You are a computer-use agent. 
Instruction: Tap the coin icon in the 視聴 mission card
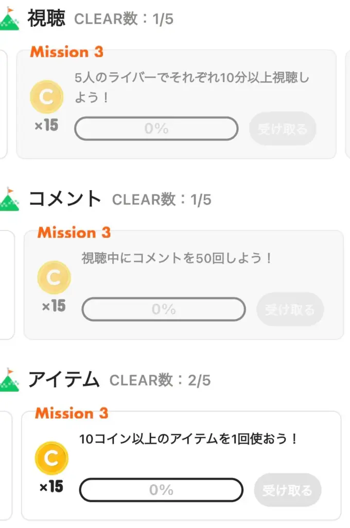click(47, 97)
